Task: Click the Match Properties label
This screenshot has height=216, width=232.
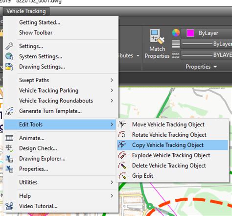Action: coord(157,52)
